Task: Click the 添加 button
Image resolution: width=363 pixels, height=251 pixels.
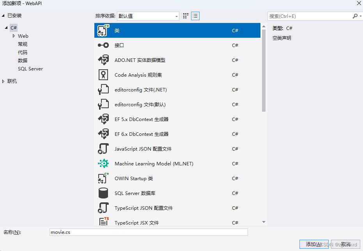Action: (x=314, y=244)
